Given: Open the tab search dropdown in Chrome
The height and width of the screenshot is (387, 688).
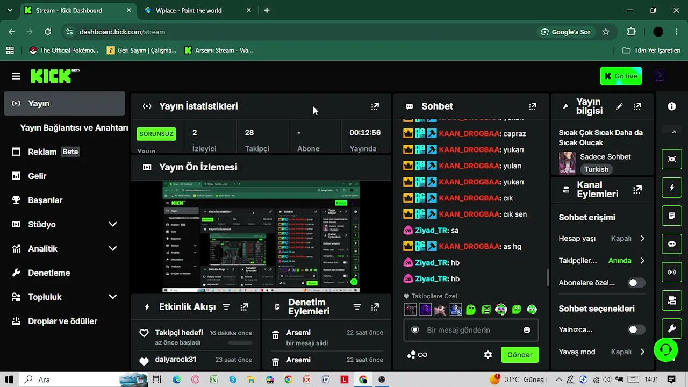Looking at the screenshot, I should pyautogui.click(x=10, y=10).
